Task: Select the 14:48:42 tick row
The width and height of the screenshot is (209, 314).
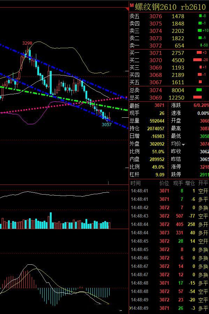Action: (x=169, y=208)
